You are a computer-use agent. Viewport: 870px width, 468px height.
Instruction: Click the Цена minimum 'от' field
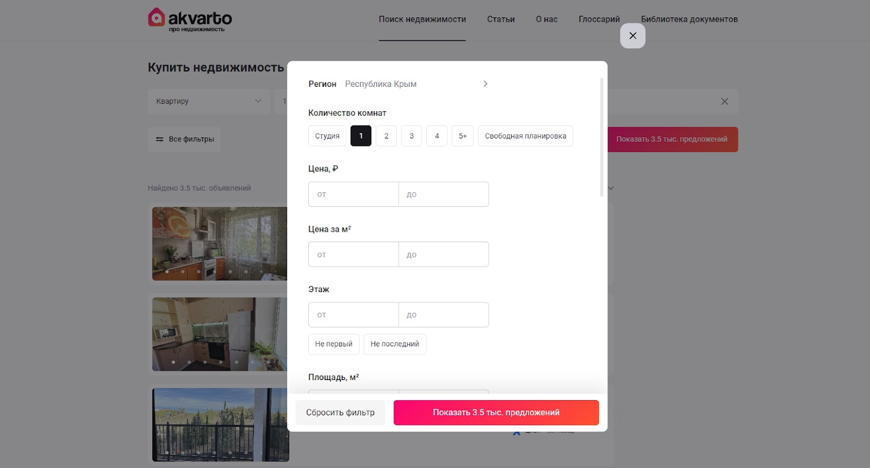[353, 194]
